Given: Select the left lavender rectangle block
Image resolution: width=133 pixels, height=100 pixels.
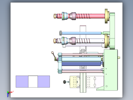Looking at the screenshot, I should [x=22, y=82].
